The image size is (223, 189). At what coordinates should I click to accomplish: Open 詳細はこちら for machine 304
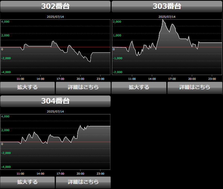[x=83, y=183]
